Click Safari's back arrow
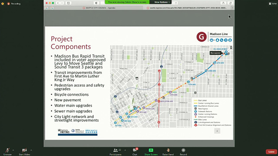This screenshot has width=278, height=156. [58, 3]
